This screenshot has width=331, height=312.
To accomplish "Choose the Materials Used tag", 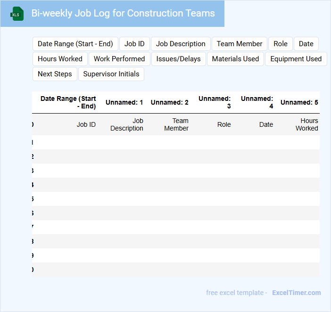I will [235, 59].
